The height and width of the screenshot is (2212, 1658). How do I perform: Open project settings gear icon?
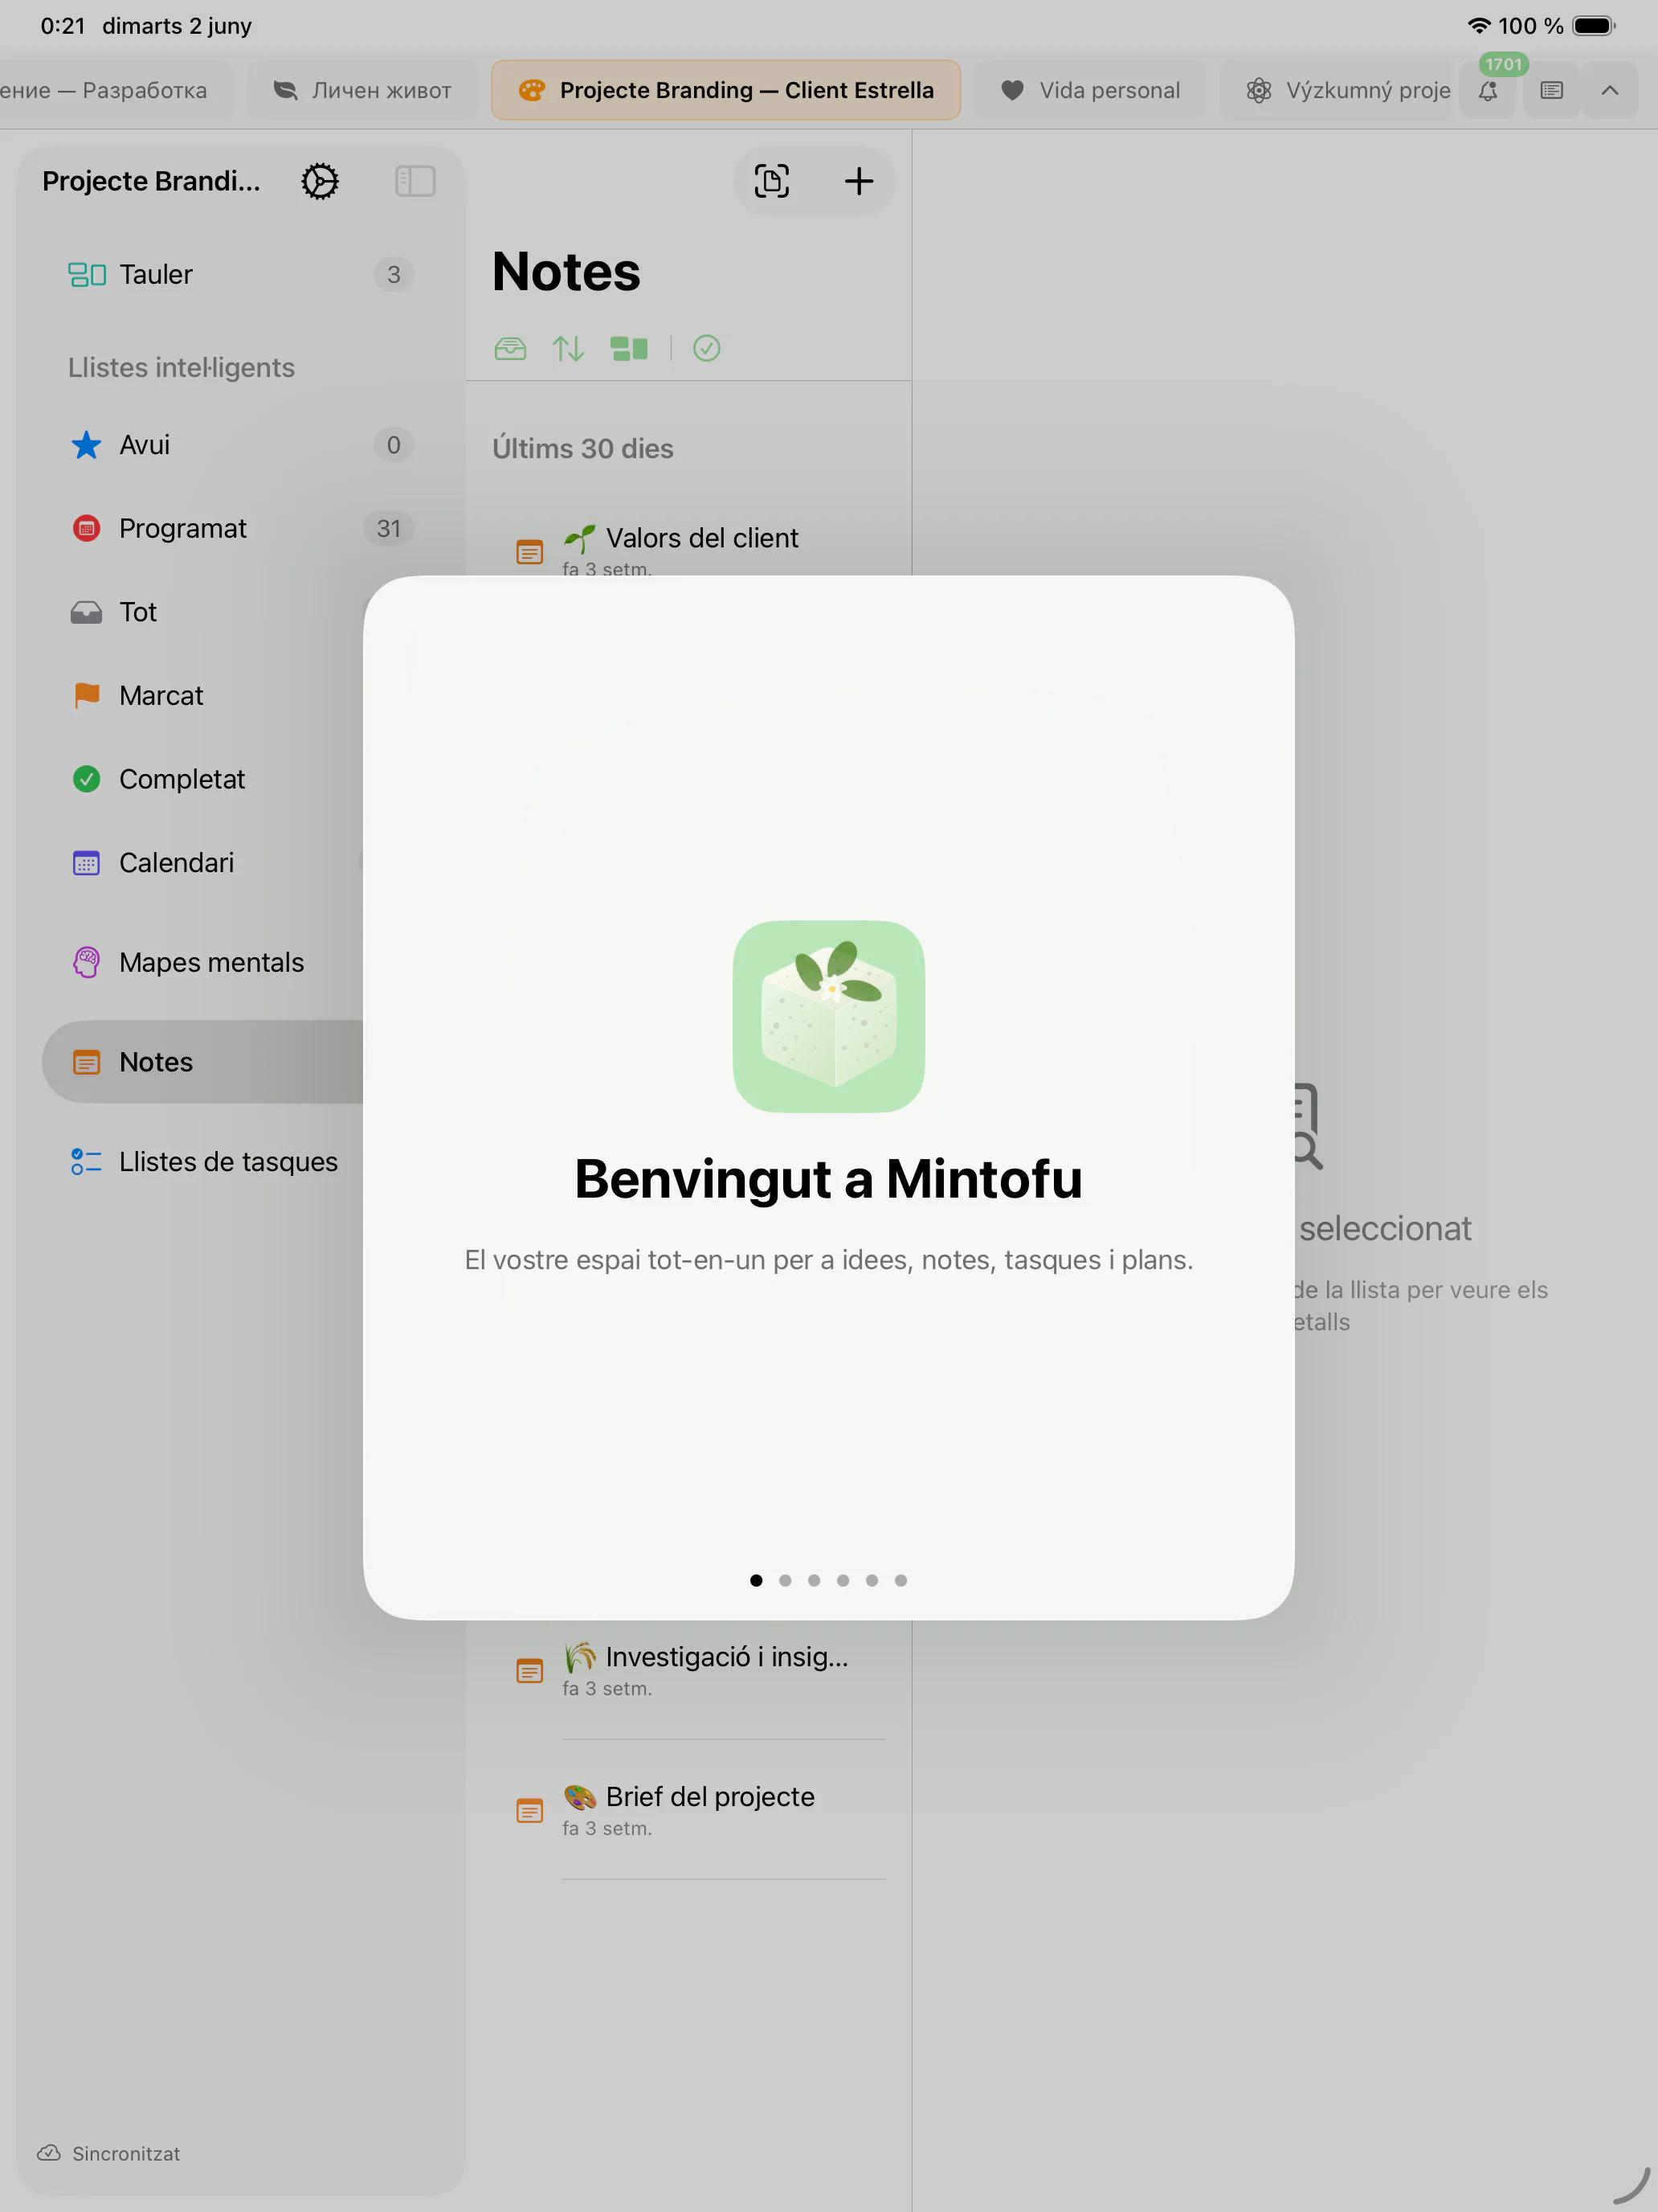pos(320,181)
